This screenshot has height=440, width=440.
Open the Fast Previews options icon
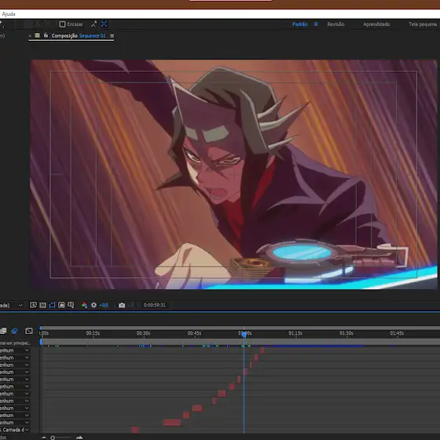pos(33,305)
